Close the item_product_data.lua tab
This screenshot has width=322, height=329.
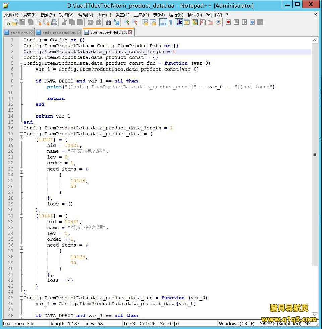[130, 32]
